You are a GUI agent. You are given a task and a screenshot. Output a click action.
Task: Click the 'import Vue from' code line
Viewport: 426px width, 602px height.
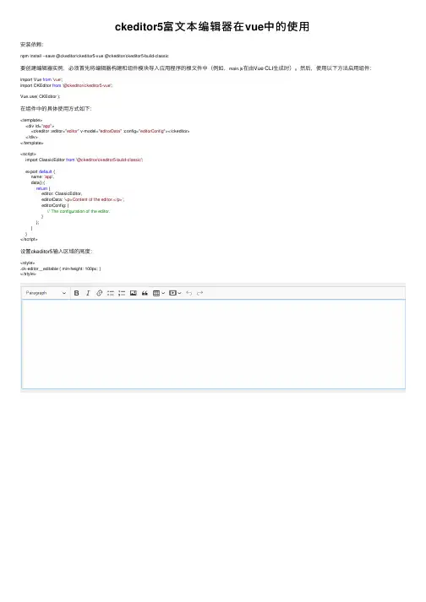(41, 79)
